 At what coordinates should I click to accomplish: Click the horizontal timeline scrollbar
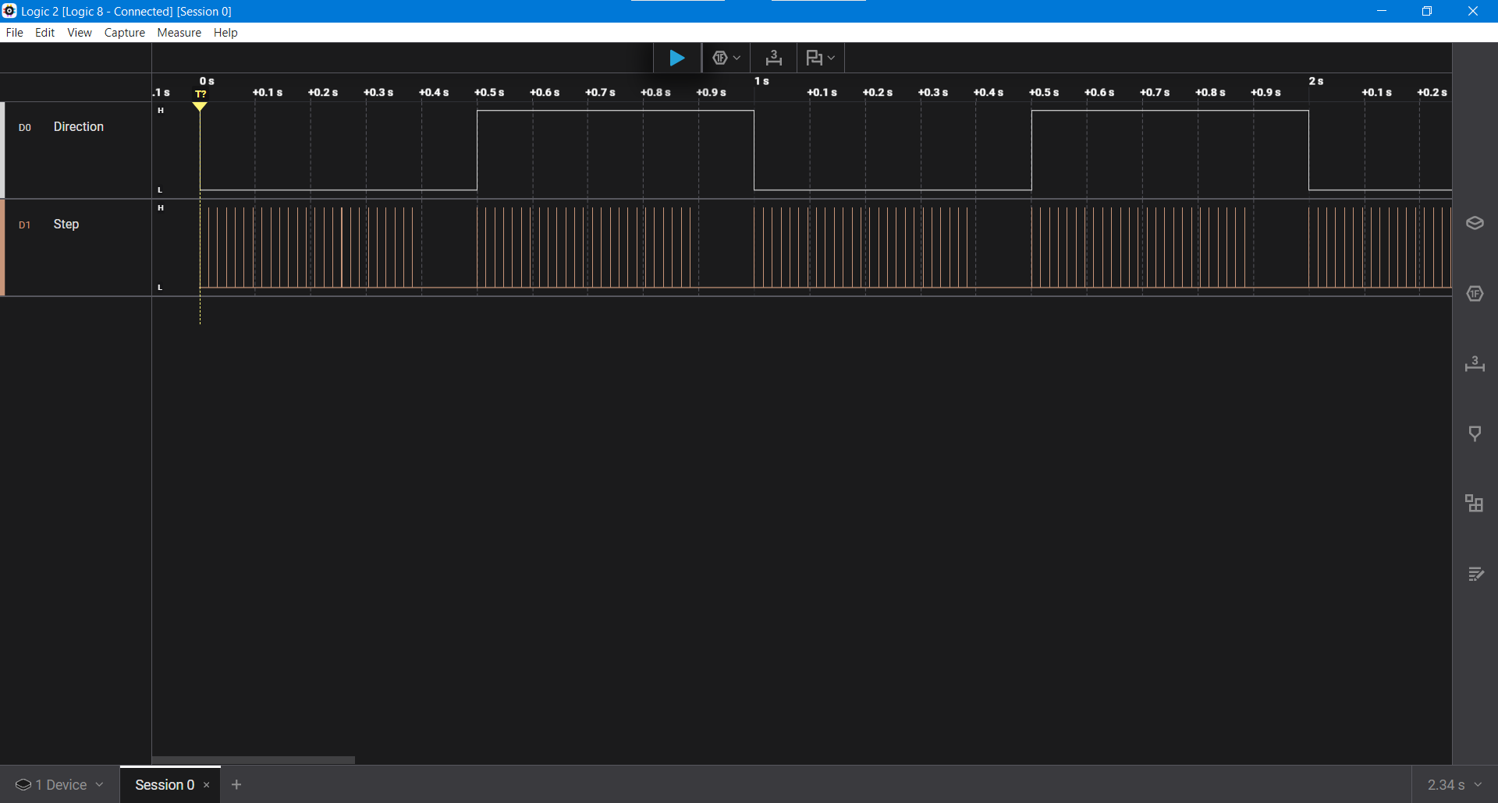click(253, 759)
